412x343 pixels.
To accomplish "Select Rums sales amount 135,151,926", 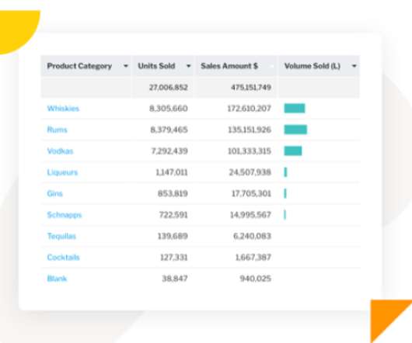I will 250,130.
